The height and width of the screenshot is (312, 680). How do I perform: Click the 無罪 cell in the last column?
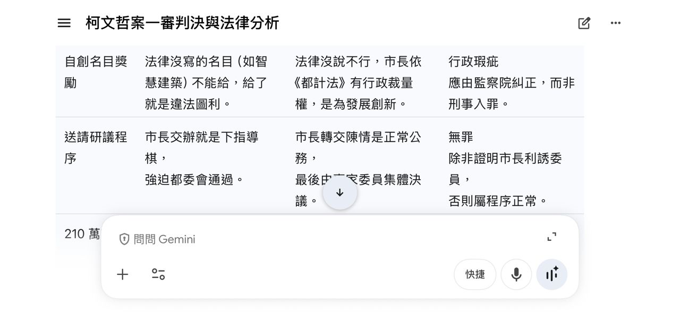coord(461,137)
